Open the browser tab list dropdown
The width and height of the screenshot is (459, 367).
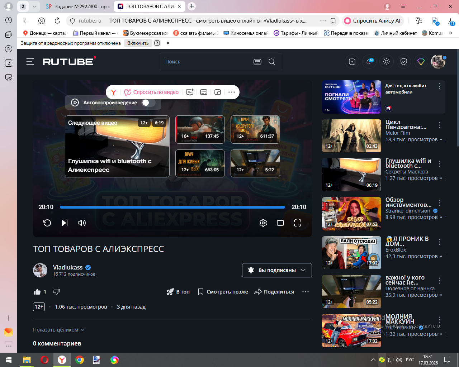point(34,6)
